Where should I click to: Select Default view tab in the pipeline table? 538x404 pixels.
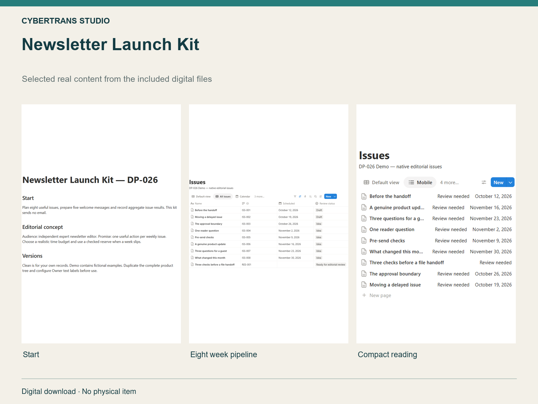click(201, 197)
